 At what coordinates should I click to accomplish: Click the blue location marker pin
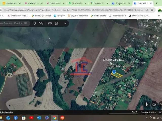point(114,72)
